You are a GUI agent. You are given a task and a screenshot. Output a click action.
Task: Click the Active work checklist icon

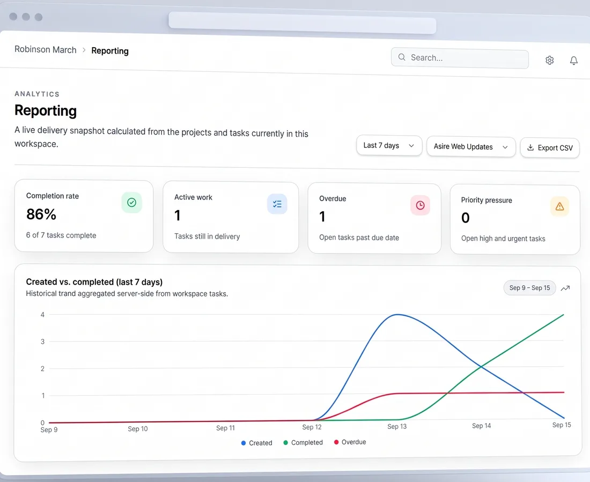pyautogui.click(x=277, y=204)
